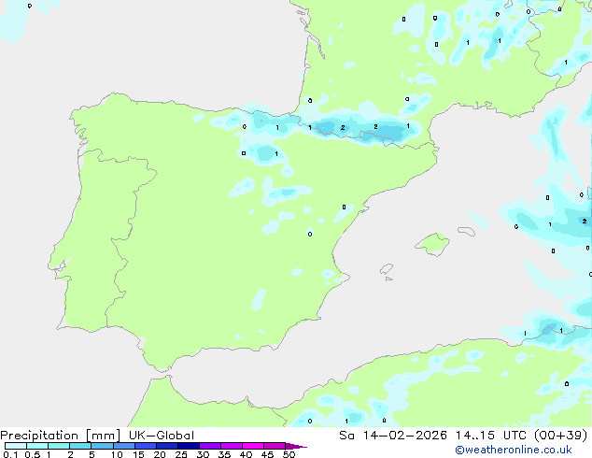The width and height of the screenshot is (592, 458).
Task: Click the 'UK-Global' model name
Action: pyautogui.click(x=162, y=436)
